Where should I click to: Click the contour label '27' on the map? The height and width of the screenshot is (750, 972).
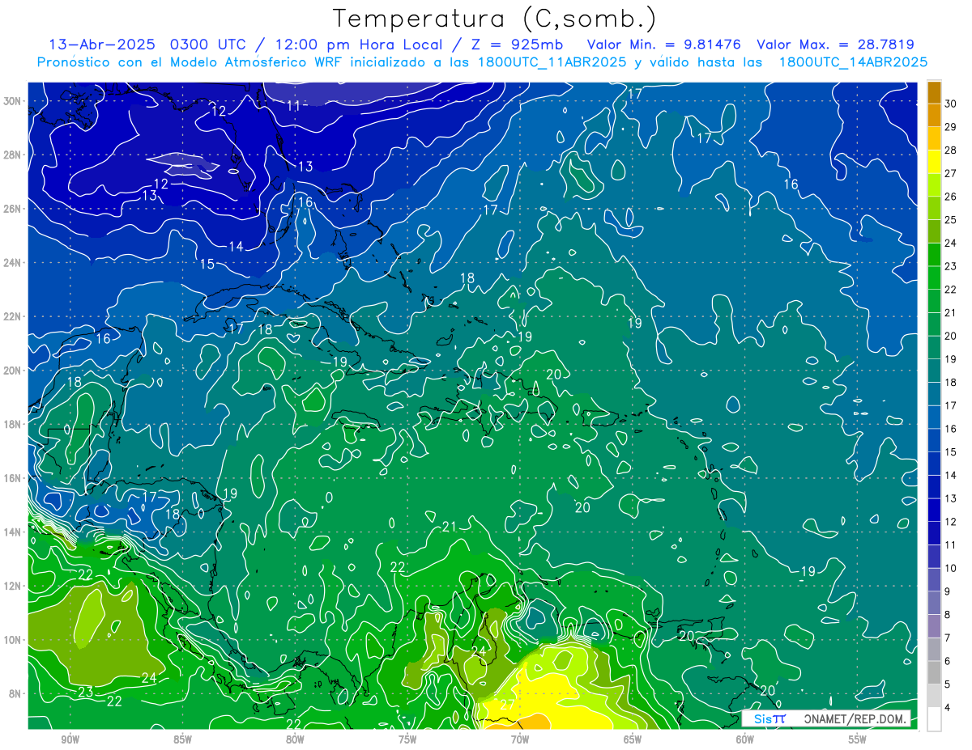[x=507, y=705]
